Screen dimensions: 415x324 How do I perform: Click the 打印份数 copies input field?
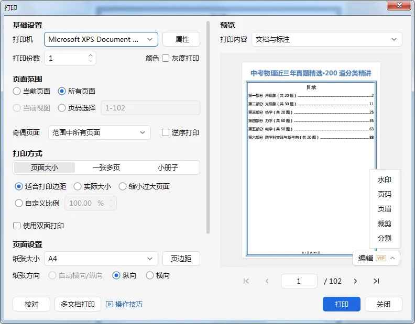coord(70,58)
